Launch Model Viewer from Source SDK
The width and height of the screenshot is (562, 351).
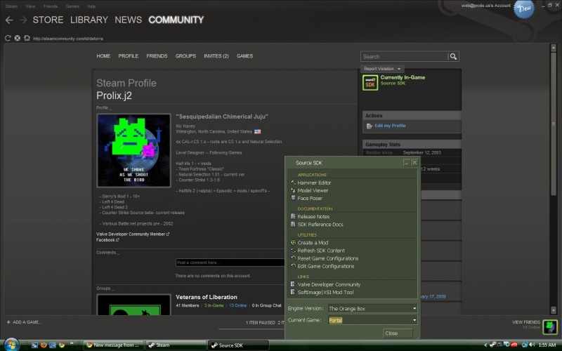[x=313, y=190]
